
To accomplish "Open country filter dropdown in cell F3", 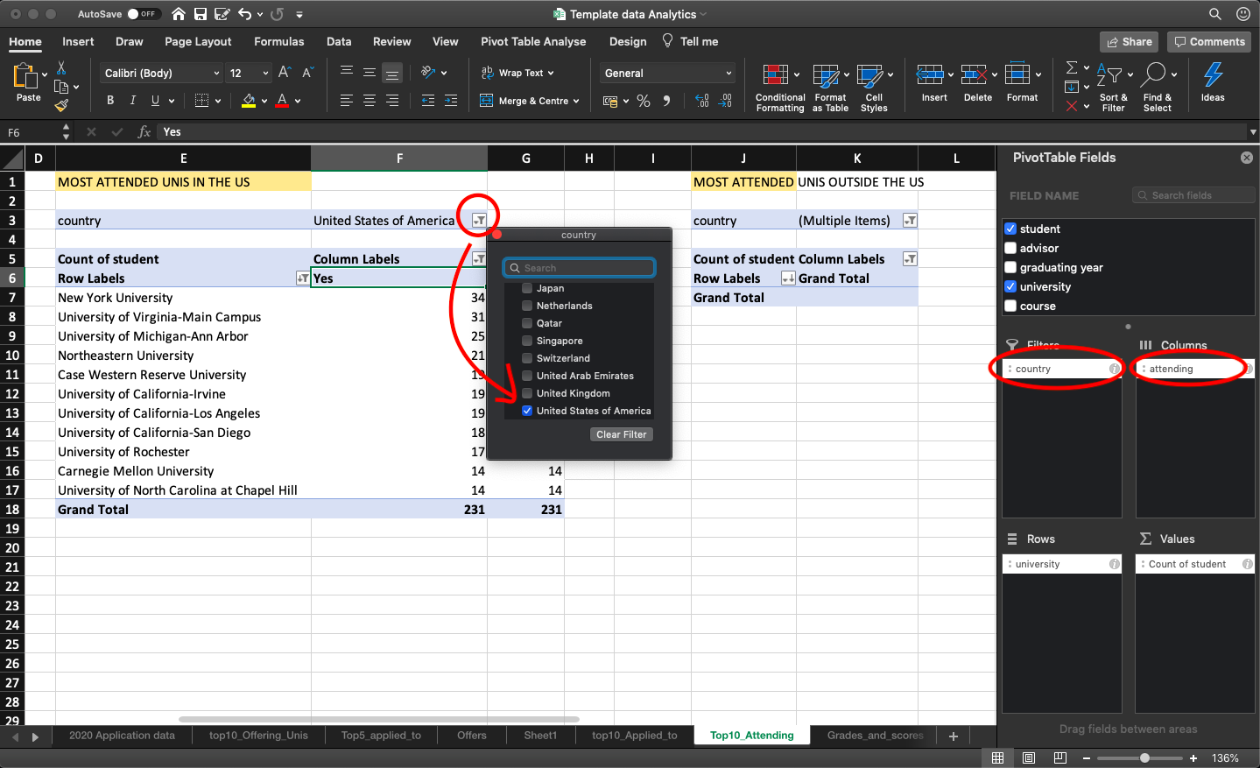I will (x=479, y=221).
